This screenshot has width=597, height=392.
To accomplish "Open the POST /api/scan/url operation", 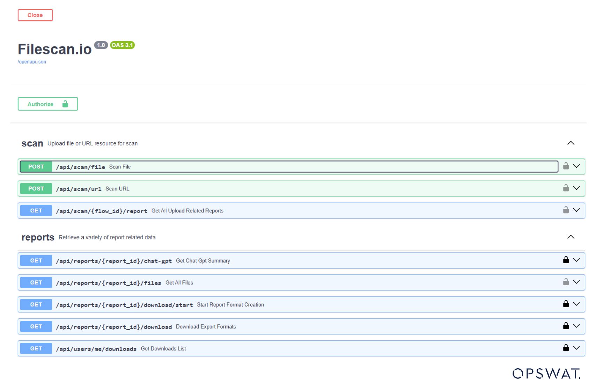I will pyautogui.click(x=79, y=189).
